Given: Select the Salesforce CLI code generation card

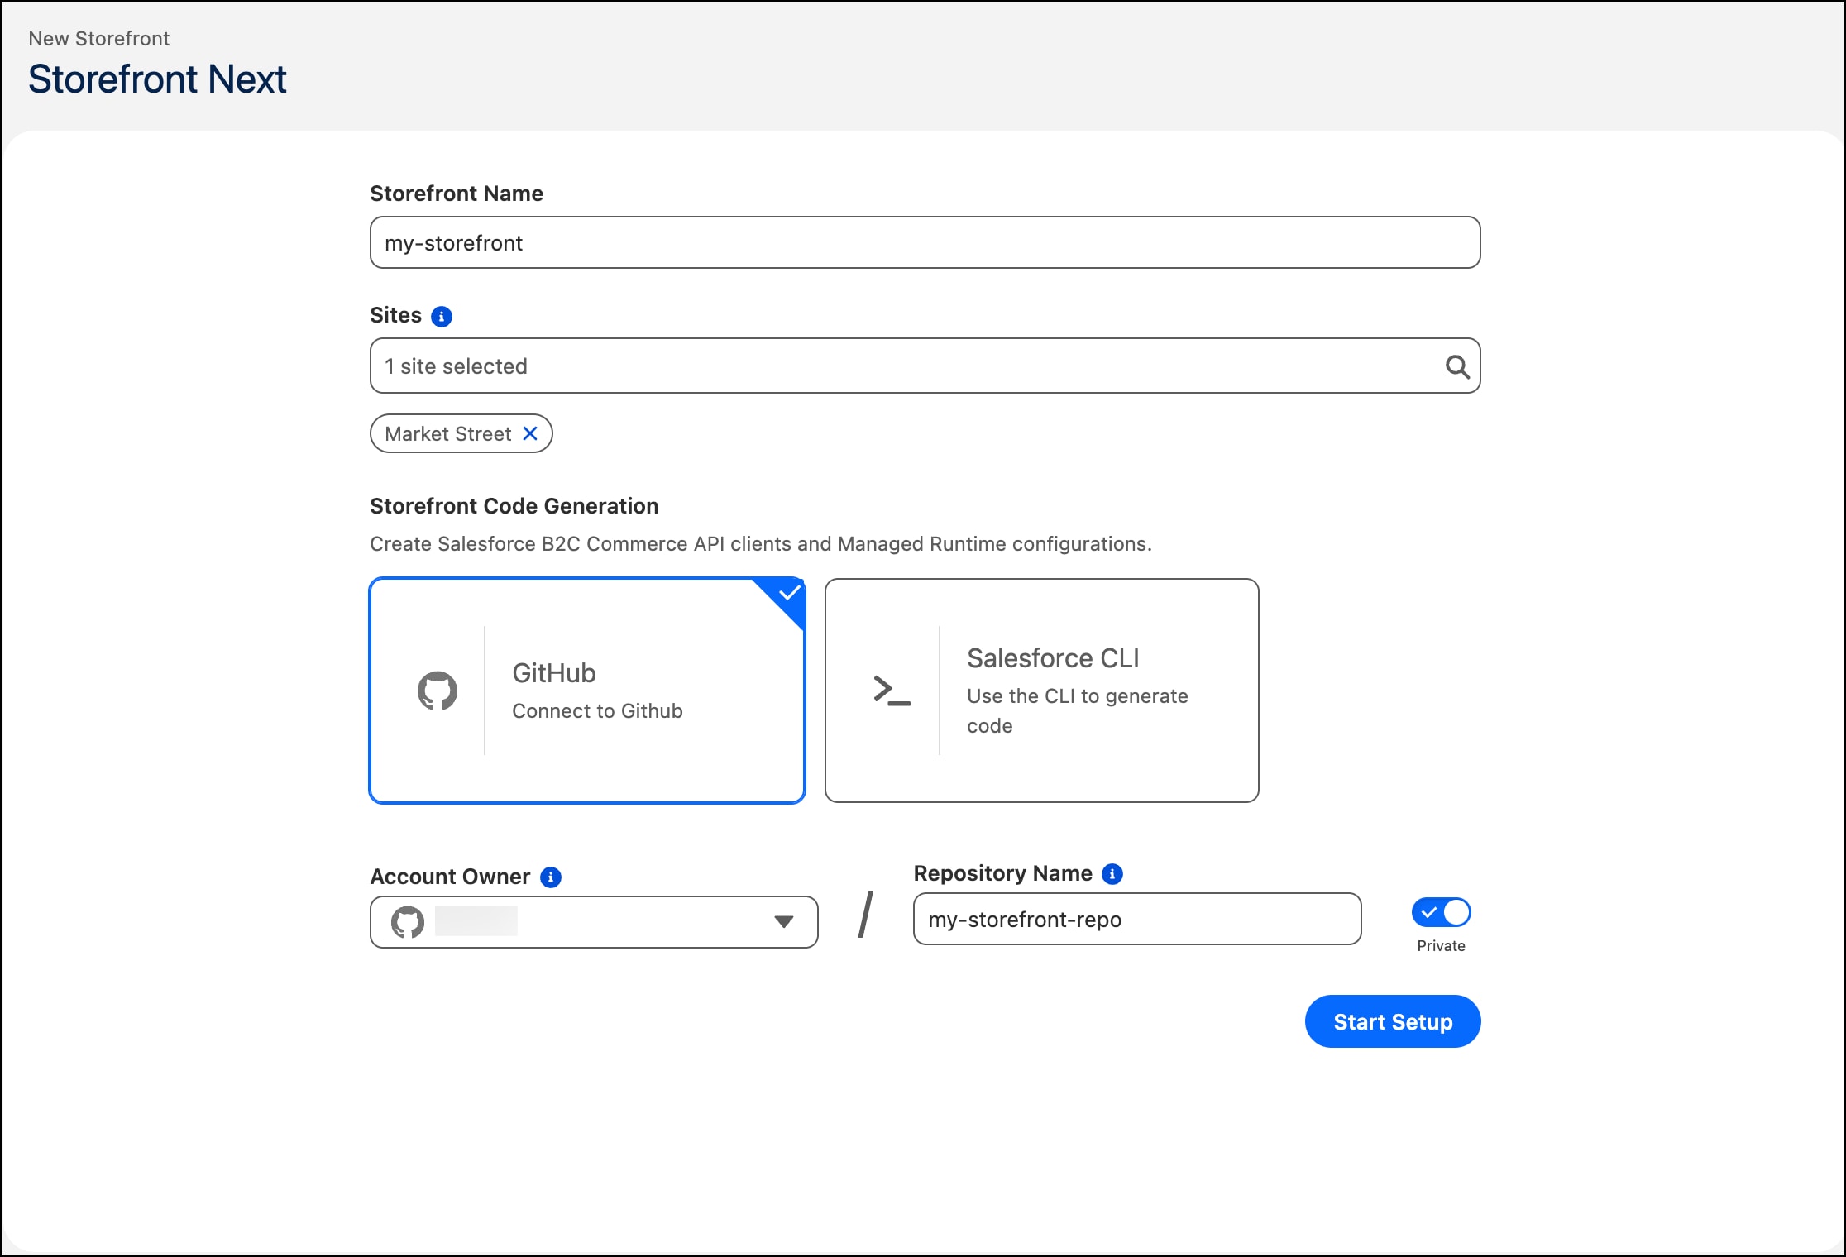Looking at the screenshot, I should coord(1042,691).
